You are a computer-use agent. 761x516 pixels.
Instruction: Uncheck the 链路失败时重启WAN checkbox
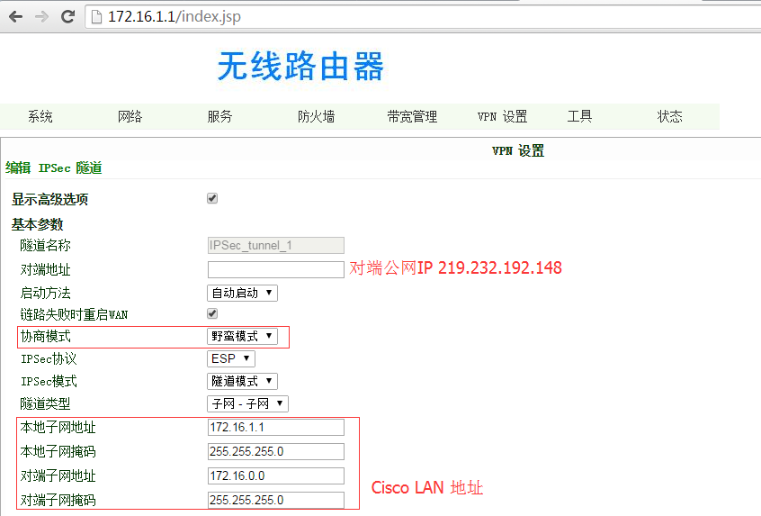(x=212, y=313)
